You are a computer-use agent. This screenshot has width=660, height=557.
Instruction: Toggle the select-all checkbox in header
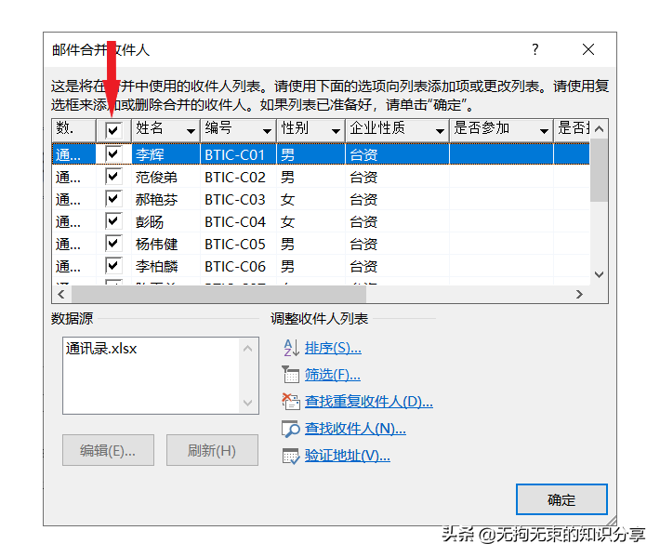click(x=113, y=130)
